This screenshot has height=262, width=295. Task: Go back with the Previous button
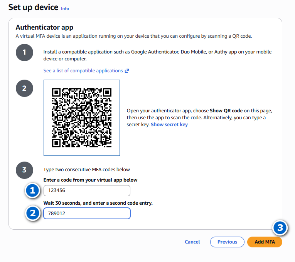[x=227, y=242]
